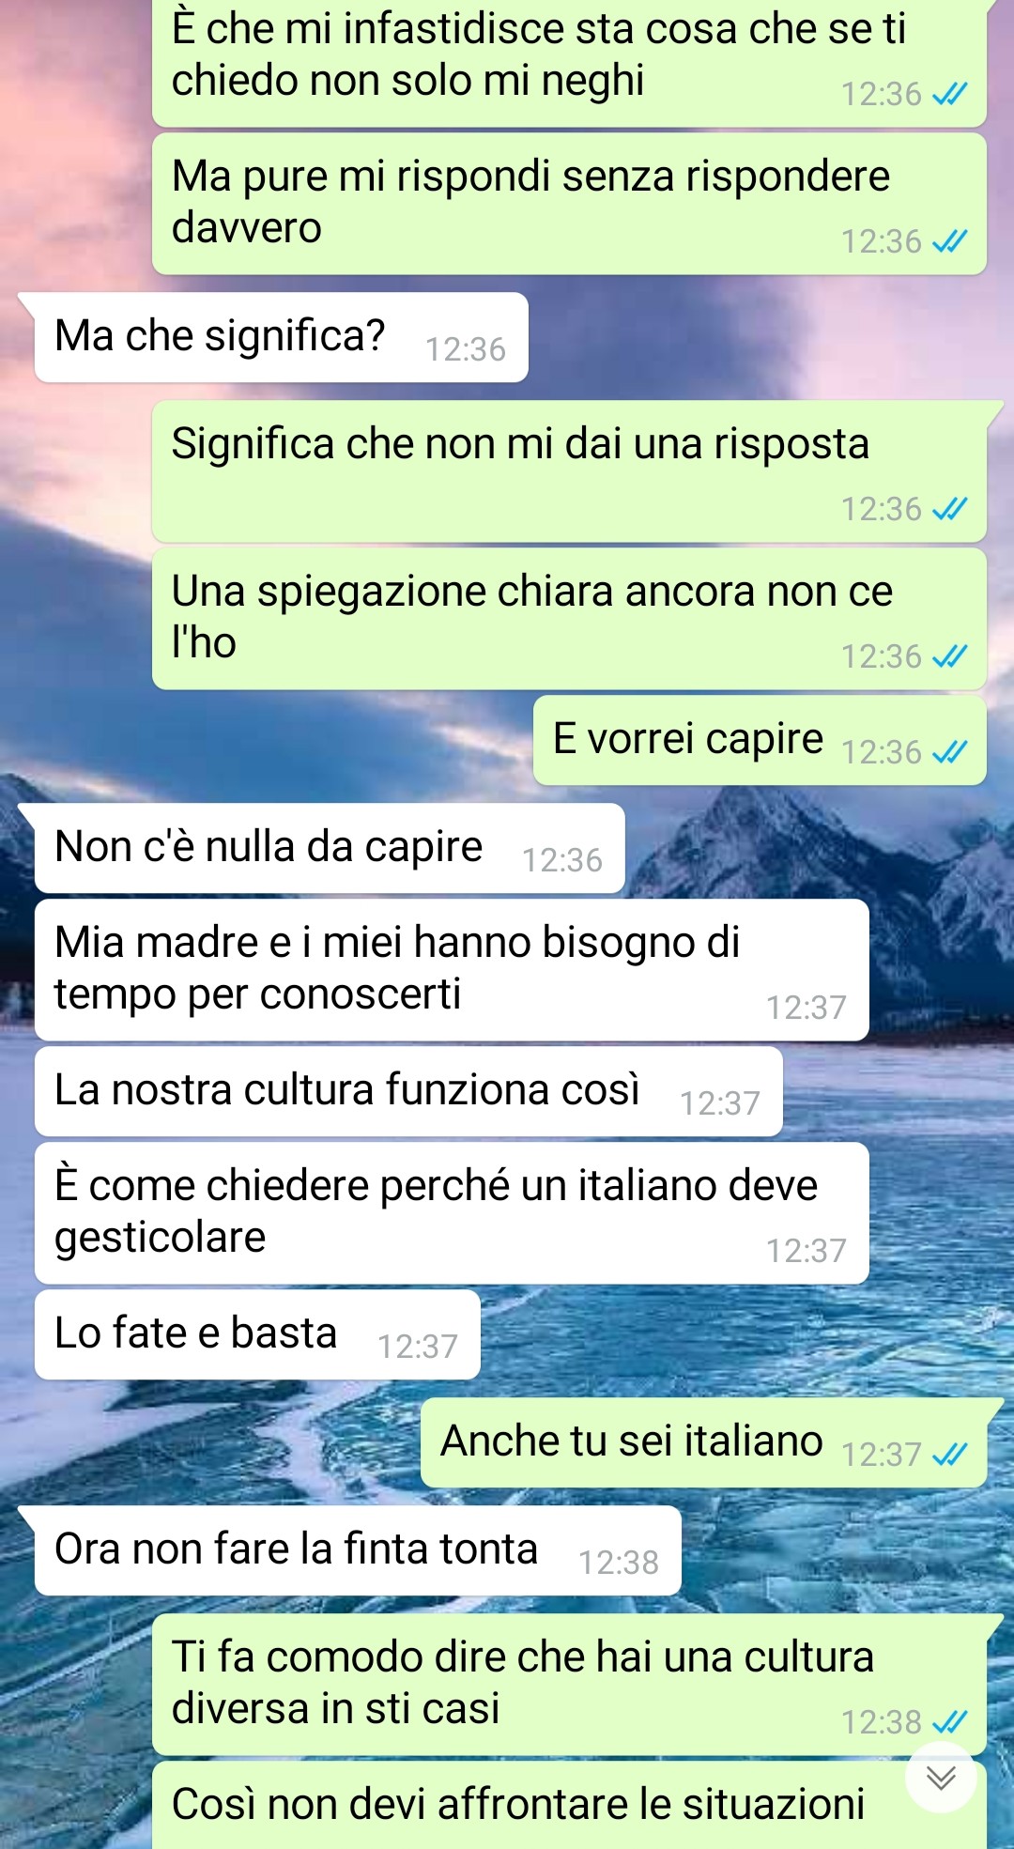1014x1849 pixels.
Task: Tap the 'Anche tu sei italiano' message
Action: click(x=703, y=1443)
